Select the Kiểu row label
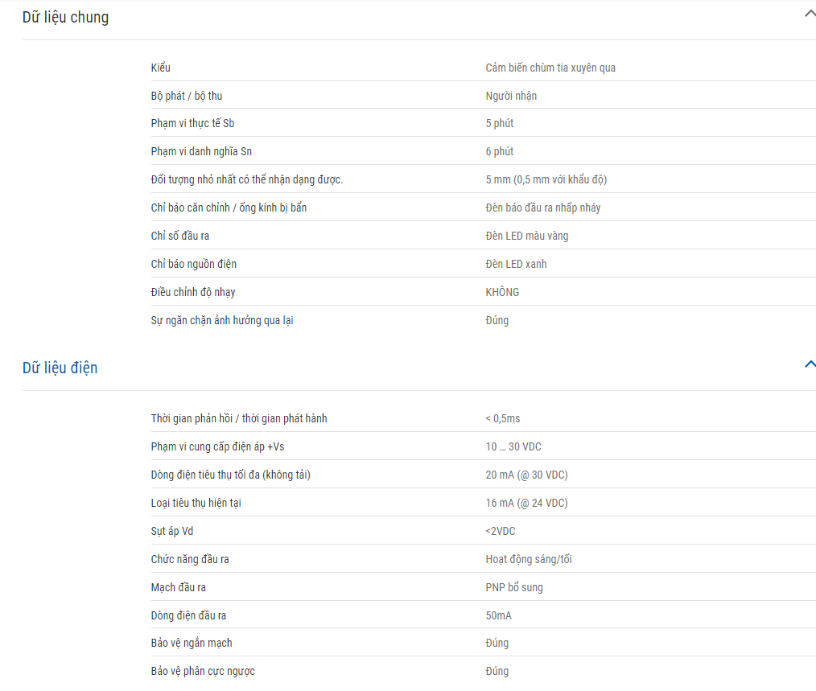The image size is (816, 691). (160, 68)
